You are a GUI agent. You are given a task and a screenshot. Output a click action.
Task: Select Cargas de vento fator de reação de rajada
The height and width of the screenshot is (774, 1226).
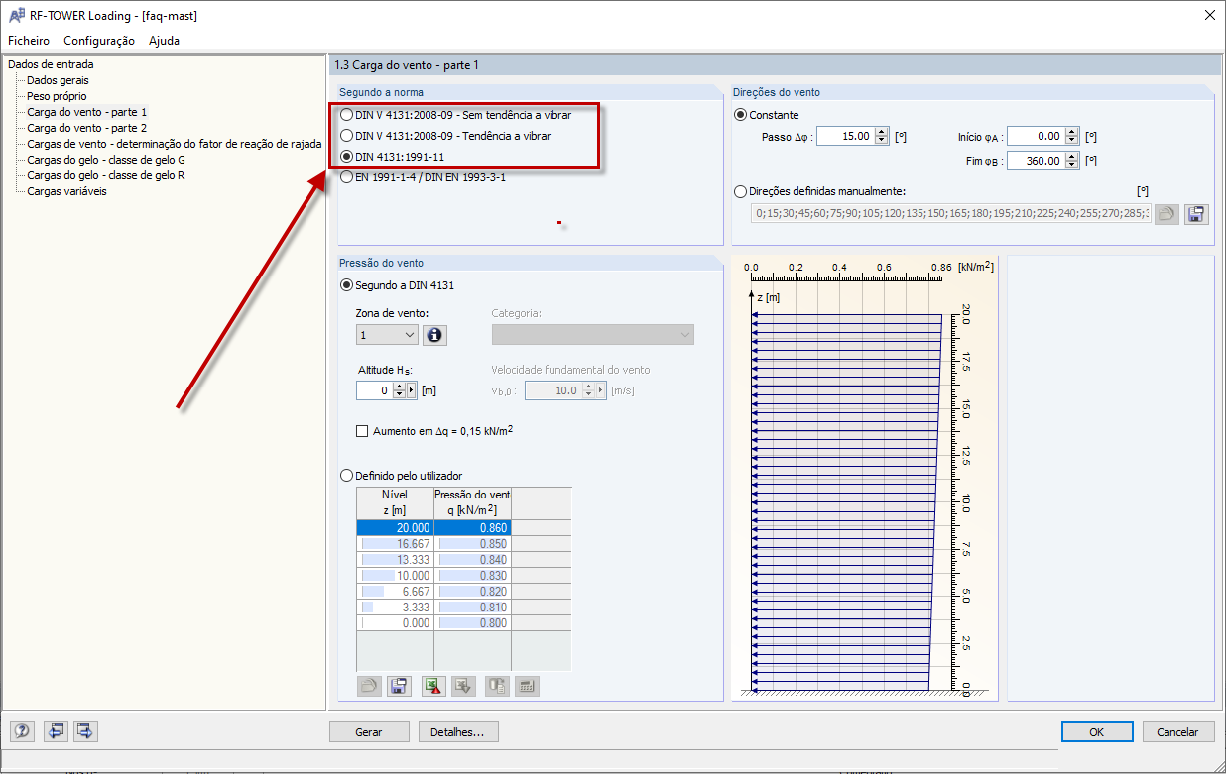coord(175,144)
